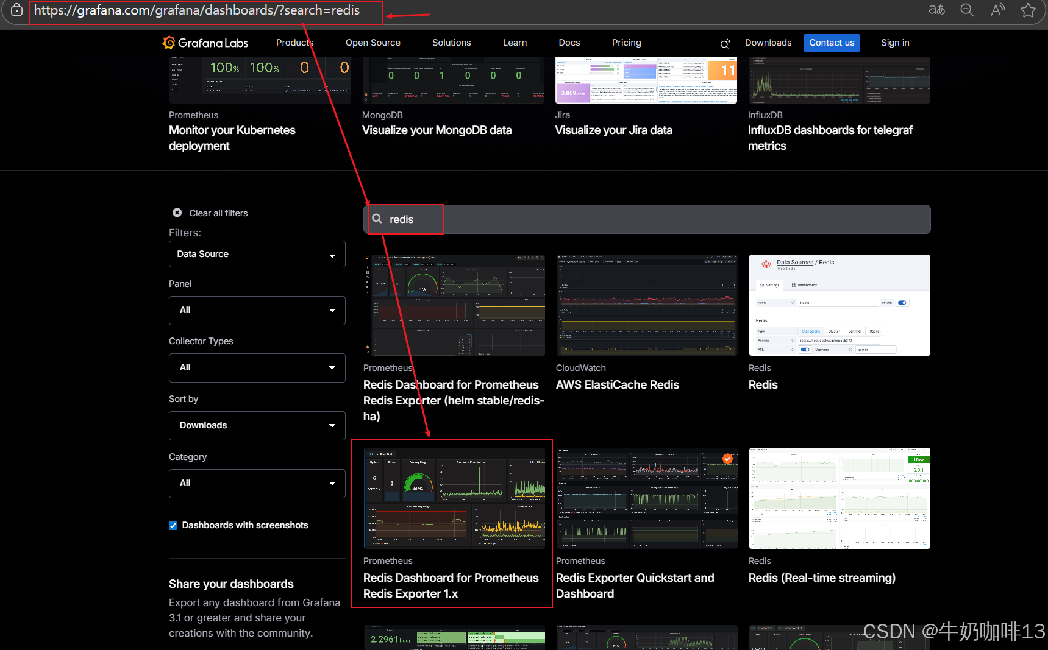1048x650 pixels.
Task: Toggle Dashboards with screenshots checkbox
Action: pyautogui.click(x=173, y=525)
